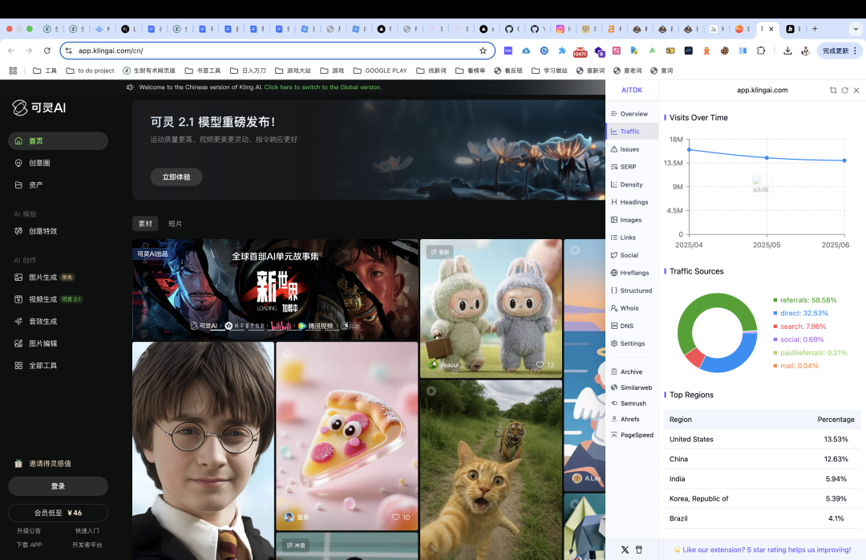Toggle referrals legend in Traffic Sources

805,300
